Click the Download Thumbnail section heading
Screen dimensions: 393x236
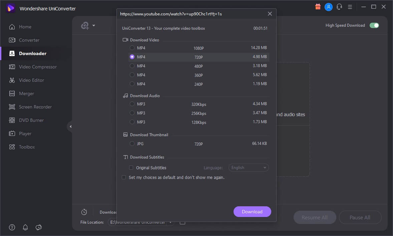pyautogui.click(x=149, y=135)
